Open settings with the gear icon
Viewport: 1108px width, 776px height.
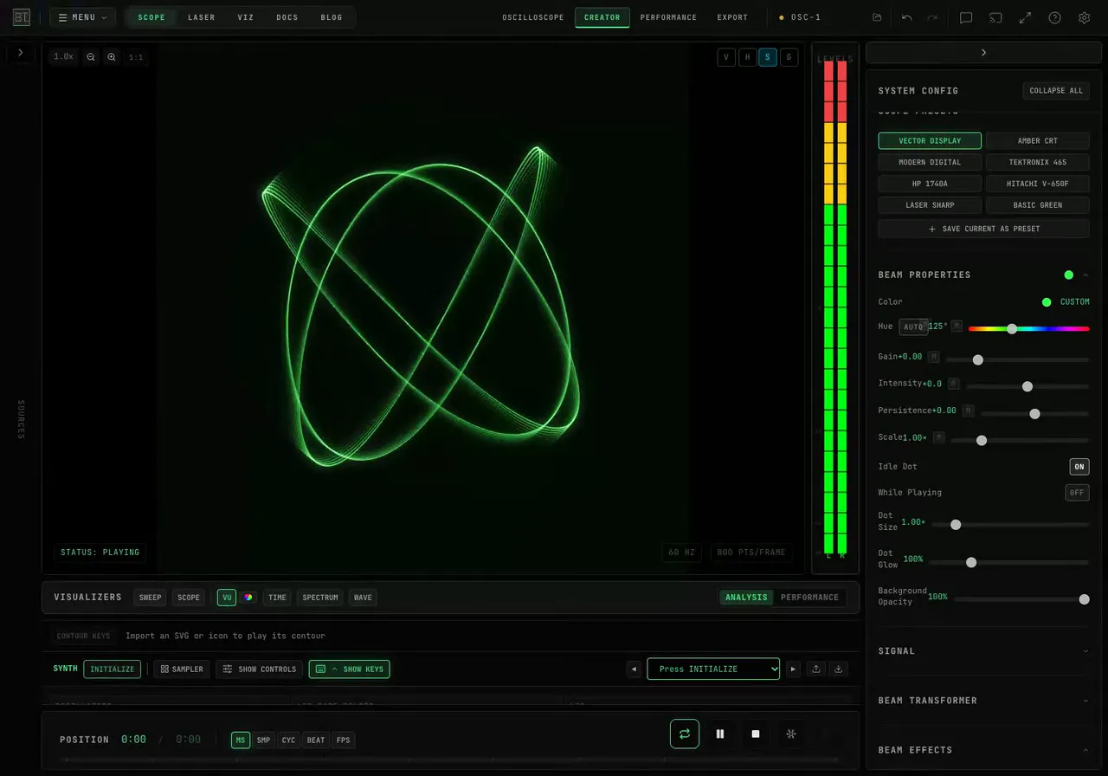pos(1084,17)
